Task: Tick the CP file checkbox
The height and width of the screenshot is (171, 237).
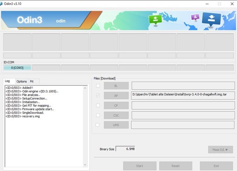Action: pos(98,105)
